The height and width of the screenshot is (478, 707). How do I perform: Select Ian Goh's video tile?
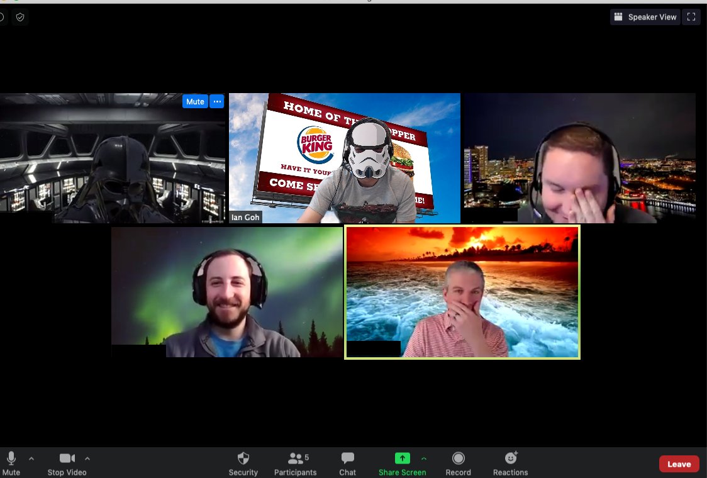(344, 158)
